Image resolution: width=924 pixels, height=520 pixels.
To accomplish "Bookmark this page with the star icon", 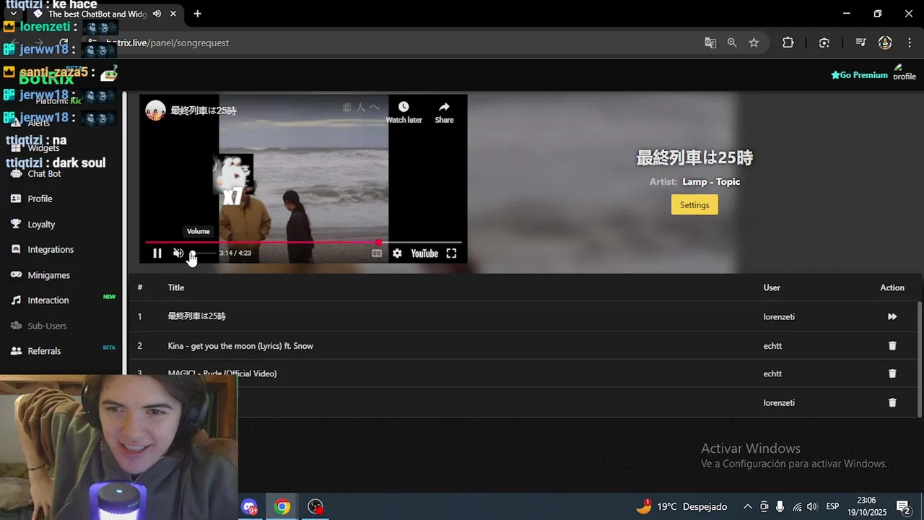I will 754,43.
